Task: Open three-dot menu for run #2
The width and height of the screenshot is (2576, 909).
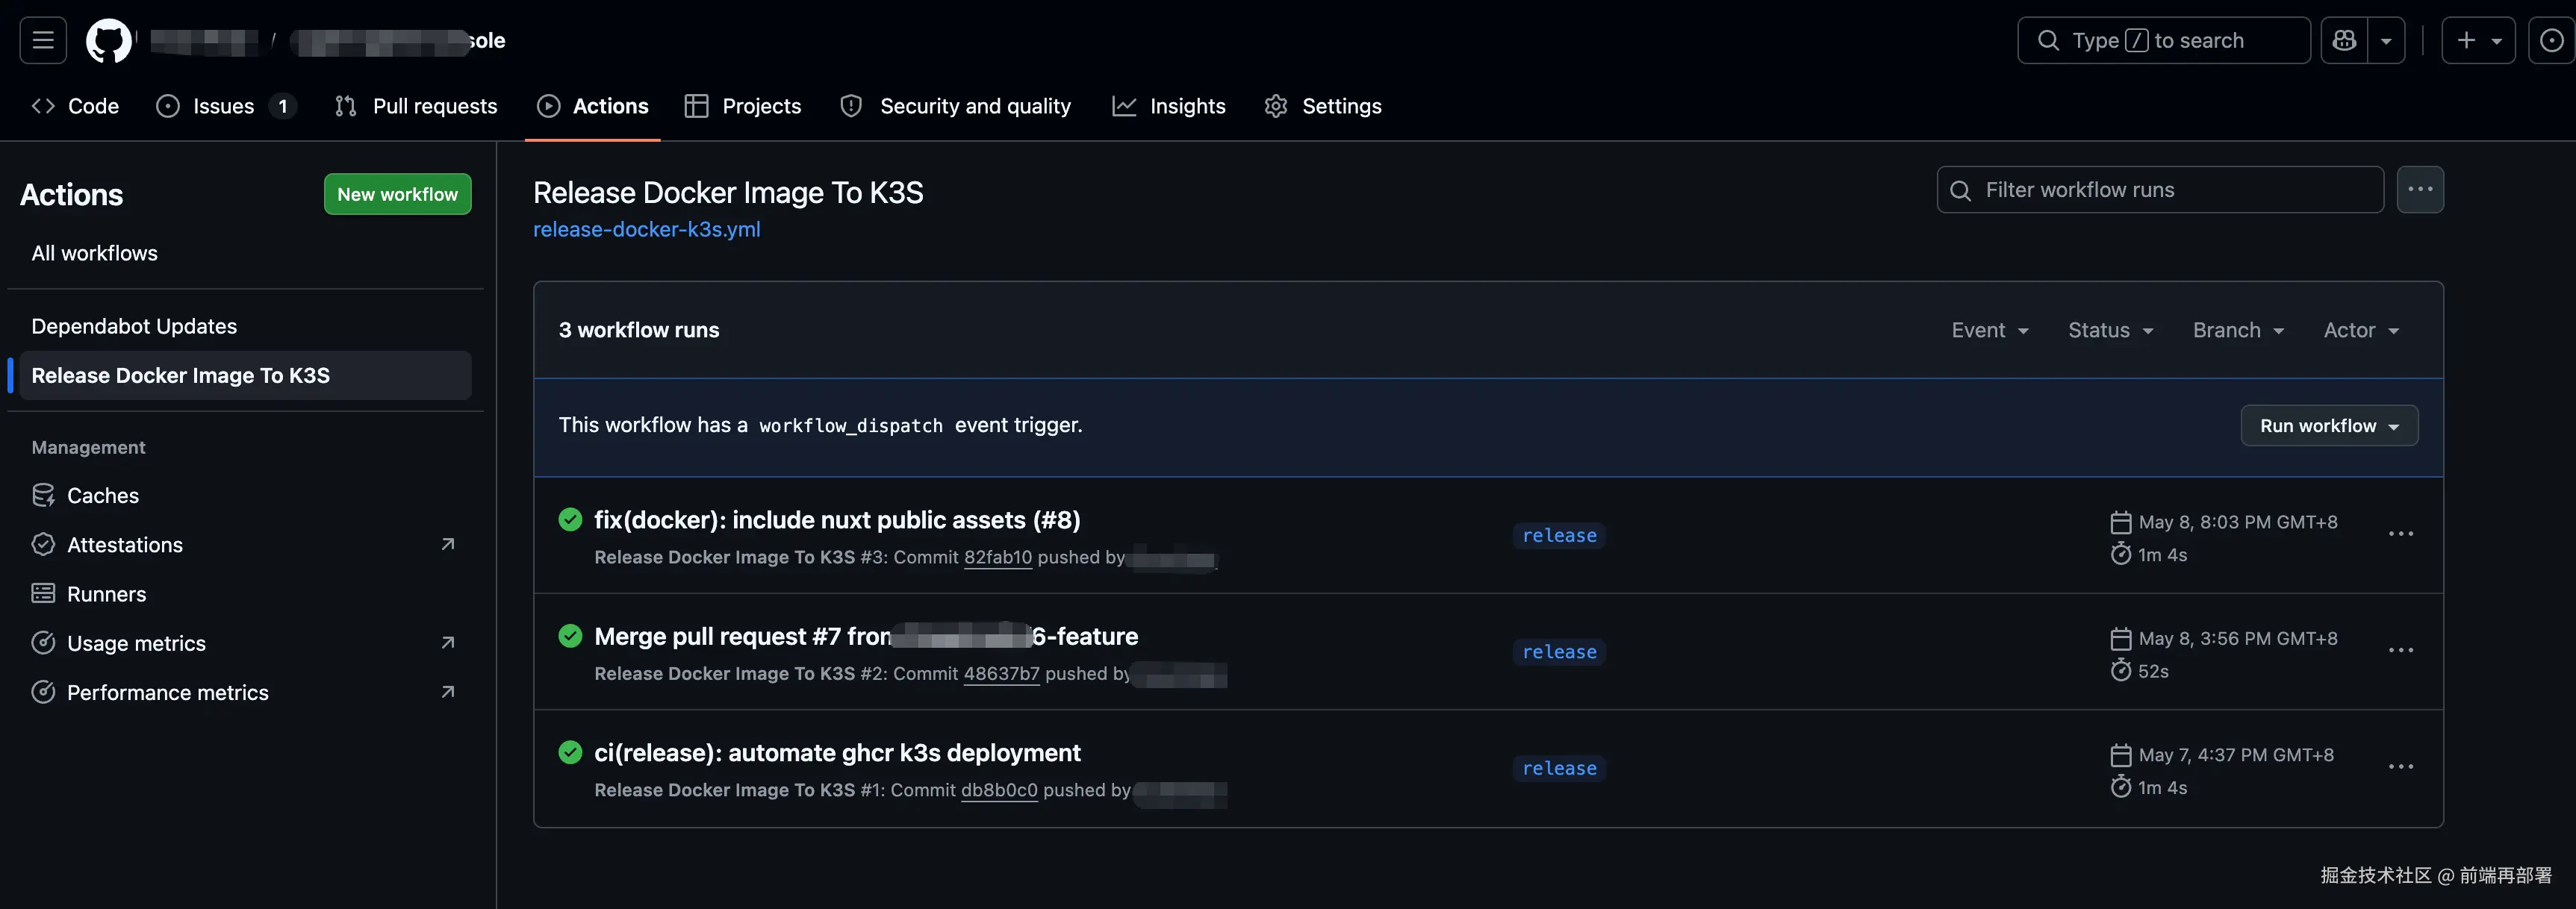Action: pos(2400,650)
